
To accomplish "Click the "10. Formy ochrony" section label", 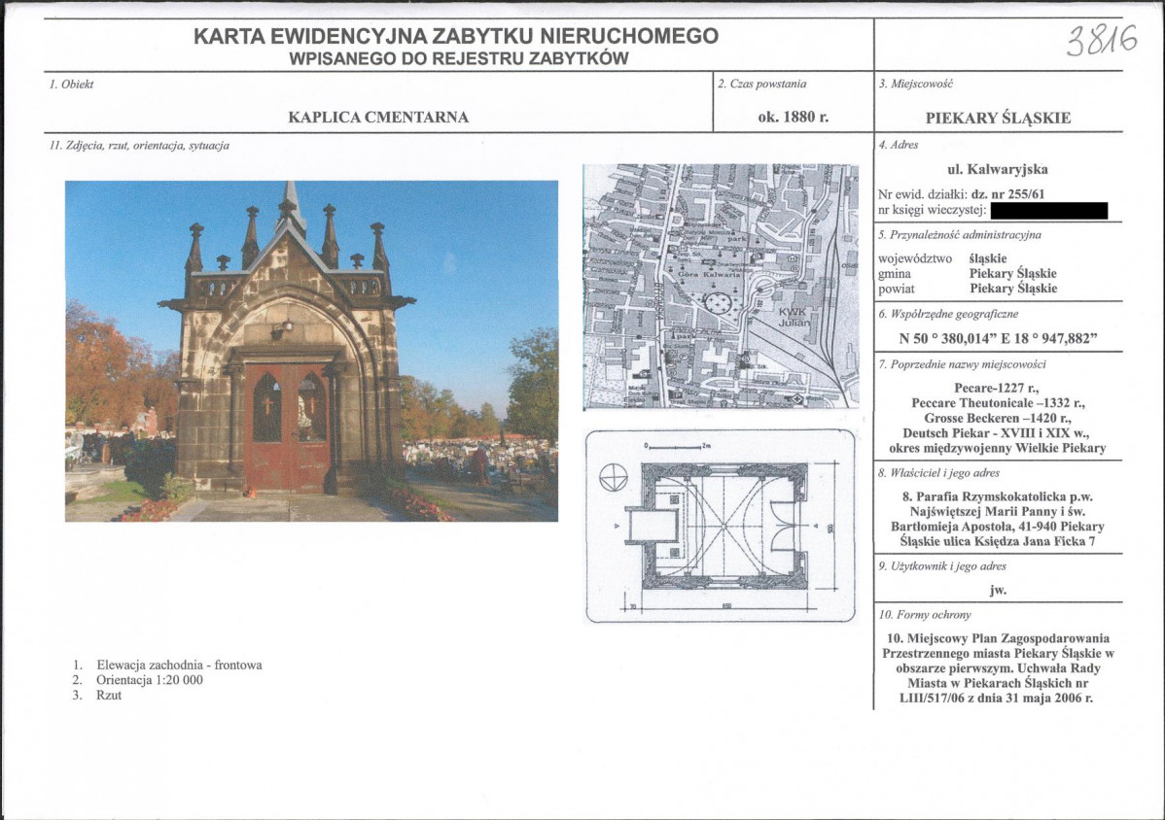I will [924, 615].
